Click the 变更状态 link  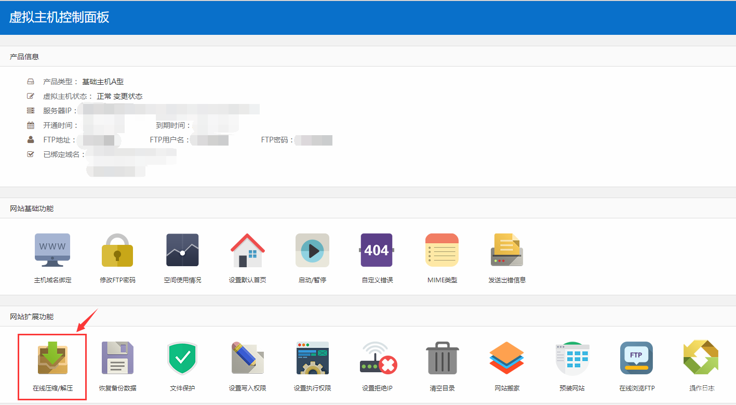pos(128,96)
